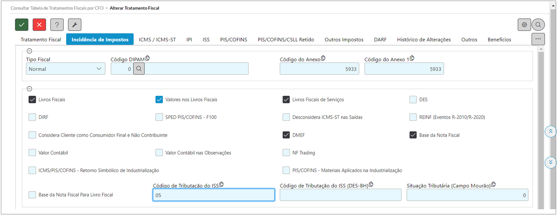Go to the PIS/COFINS tab

click(x=233, y=39)
